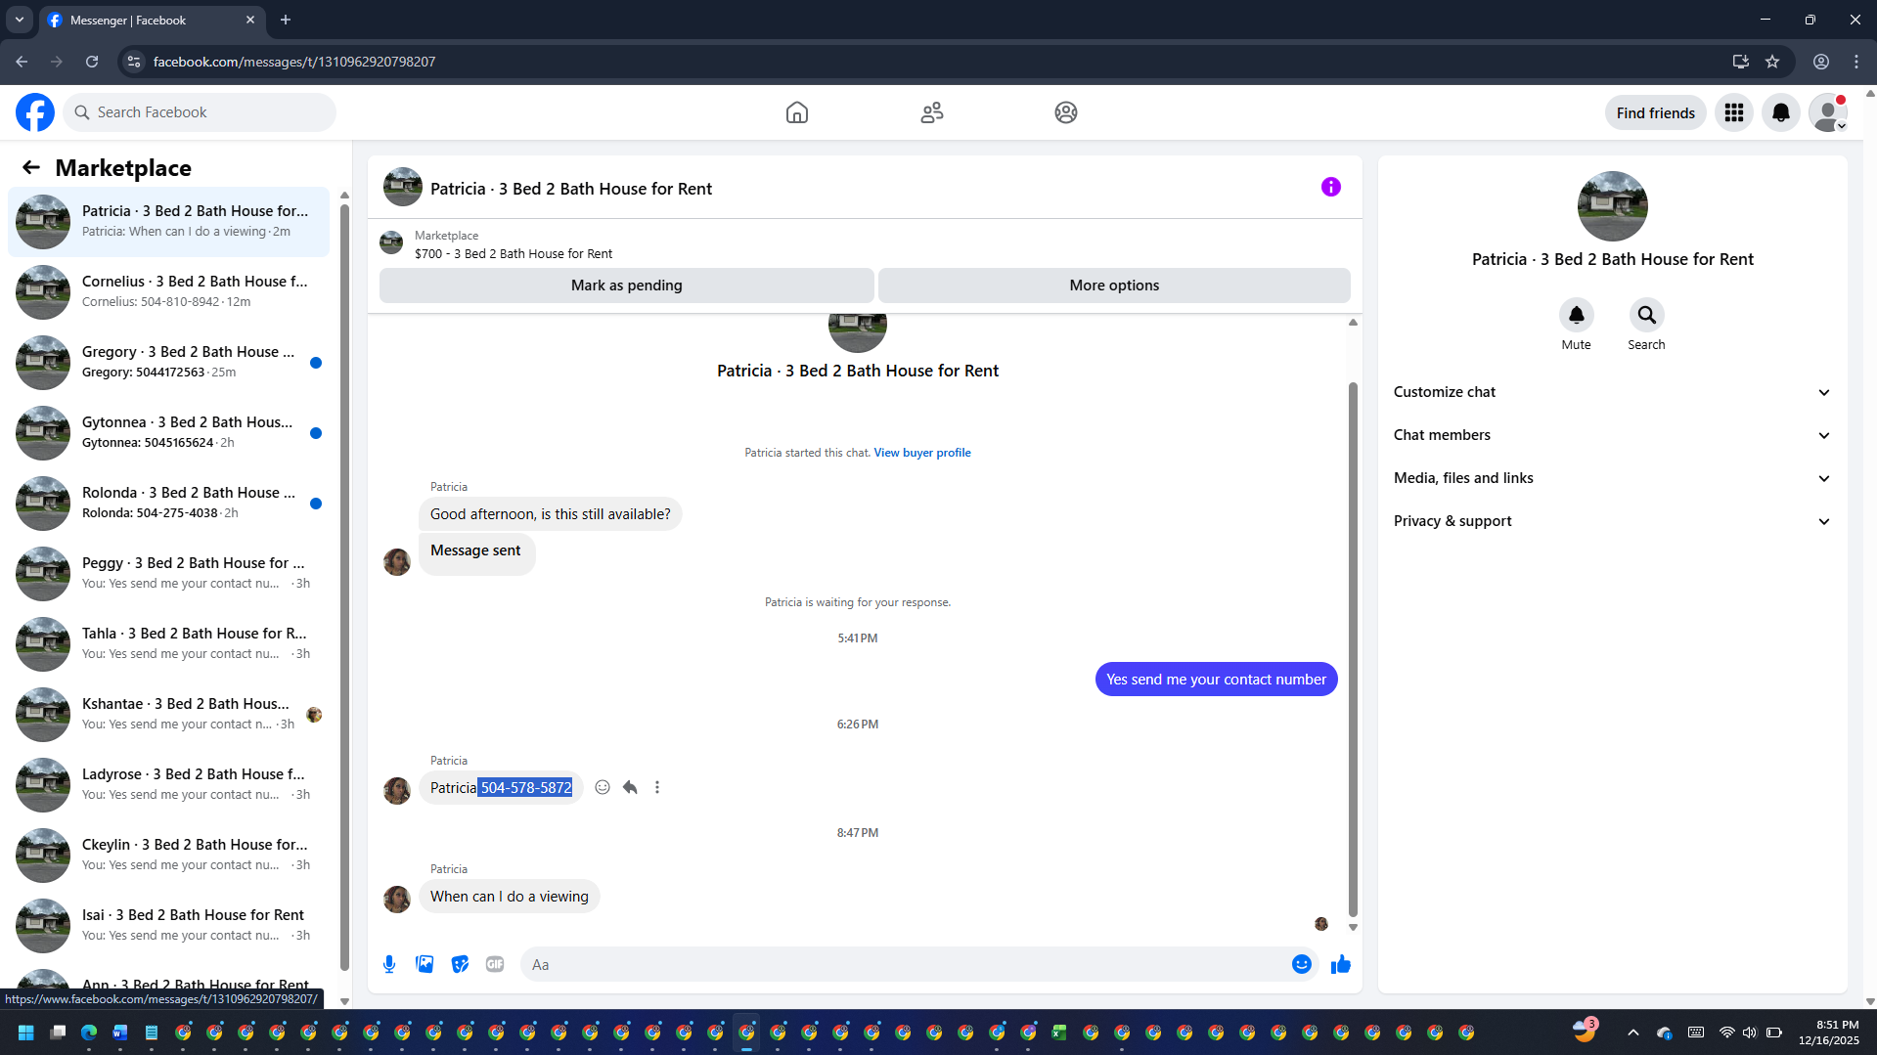
Task: Open Microsoft Edge from the taskbar
Action: click(89, 1033)
